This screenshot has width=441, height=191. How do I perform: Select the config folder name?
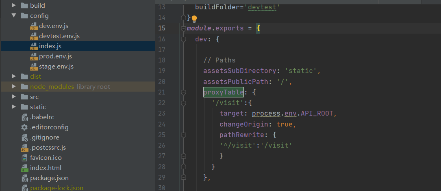coord(39,16)
